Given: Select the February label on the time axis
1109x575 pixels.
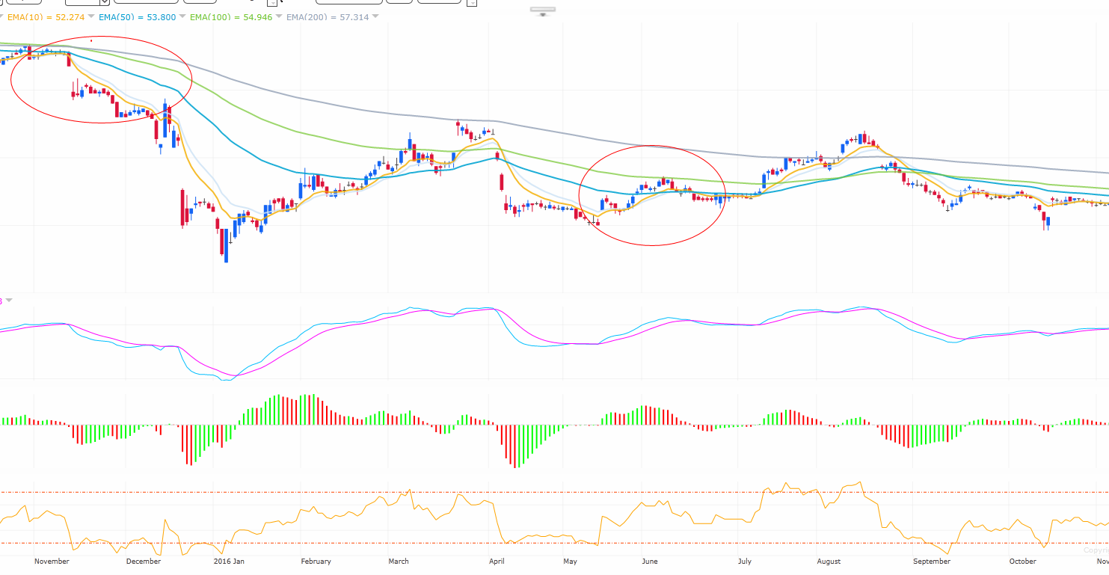Looking at the screenshot, I should coord(316,562).
